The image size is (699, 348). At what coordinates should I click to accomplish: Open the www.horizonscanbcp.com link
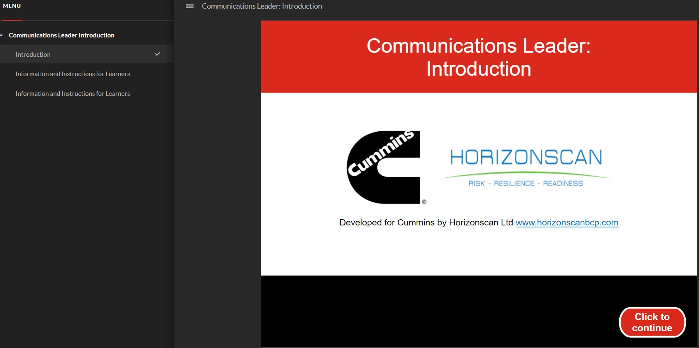[x=567, y=223]
